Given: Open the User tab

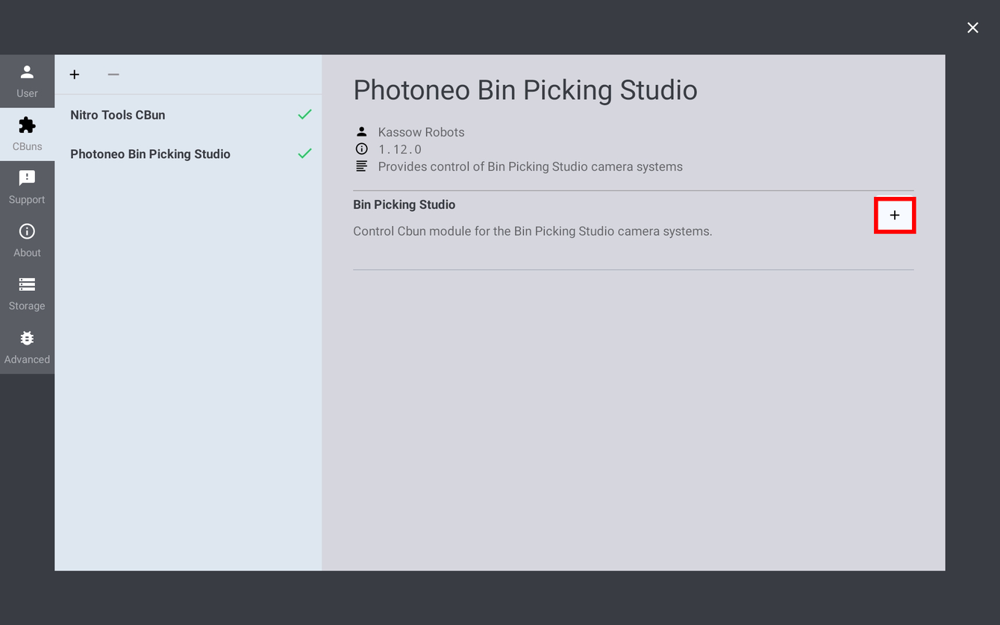Looking at the screenshot, I should coord(27,81).
